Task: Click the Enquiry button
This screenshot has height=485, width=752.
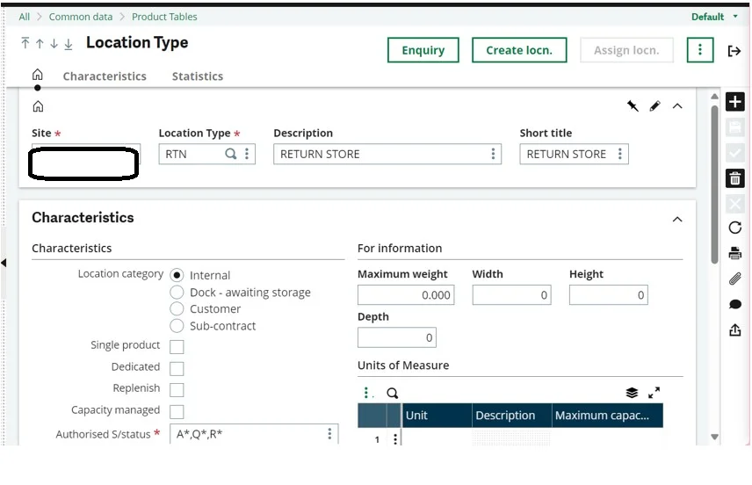Action: click(423, 50)
